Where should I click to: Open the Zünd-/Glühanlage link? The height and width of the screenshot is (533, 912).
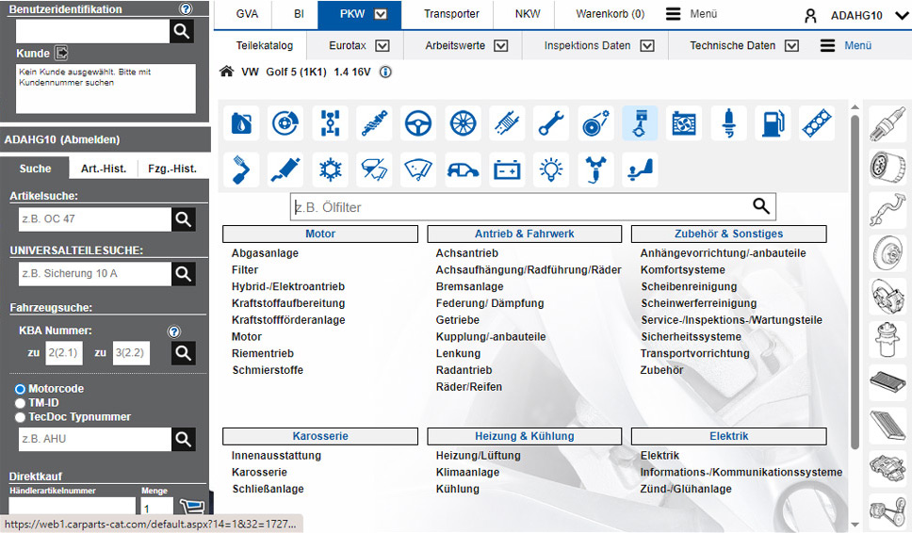click(686, 489)
